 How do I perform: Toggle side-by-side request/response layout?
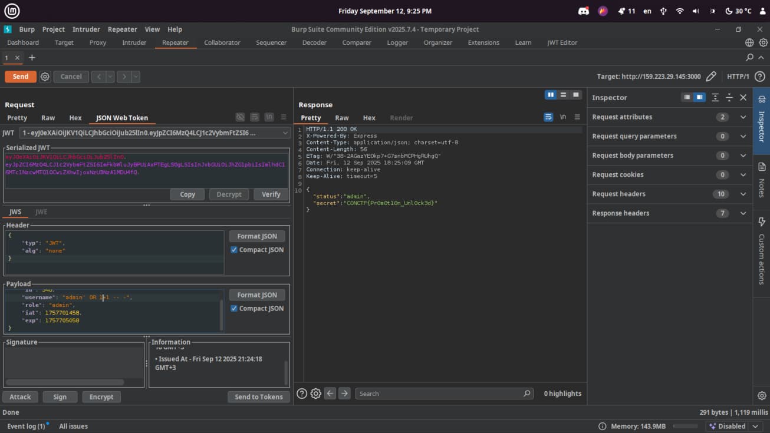[x=551, y=95]
